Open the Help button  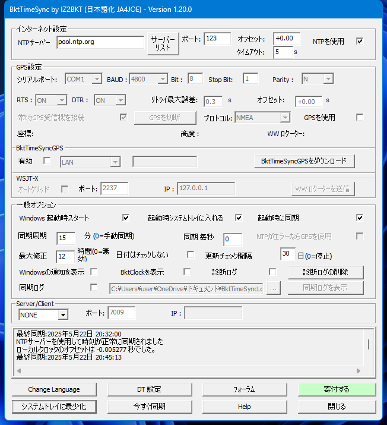(245, 407)
